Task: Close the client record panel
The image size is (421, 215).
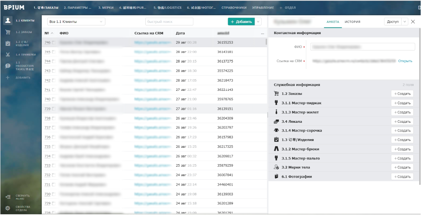Action: pyautogui.click(x=413, y=22)
